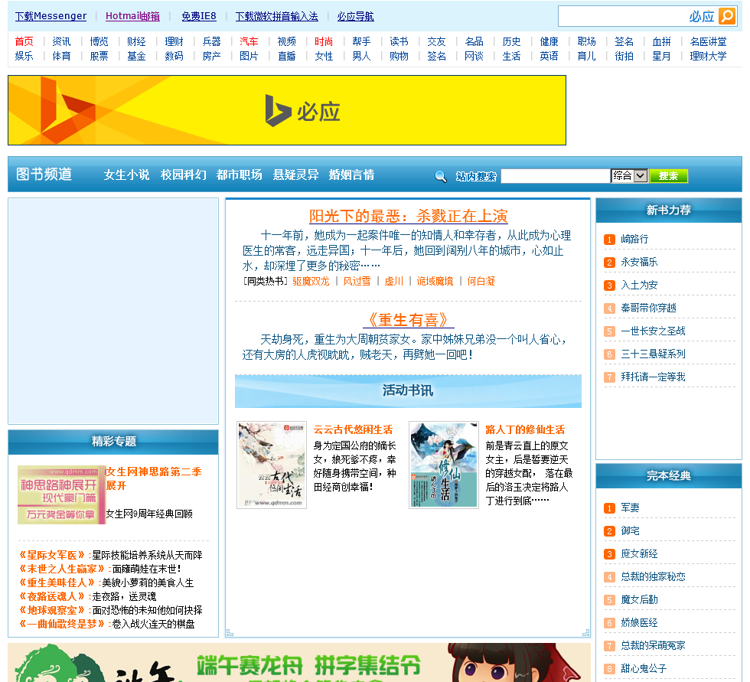Open new book 秦哥带你穿越
The image size is (750, 682).
(x=649, y=308)
